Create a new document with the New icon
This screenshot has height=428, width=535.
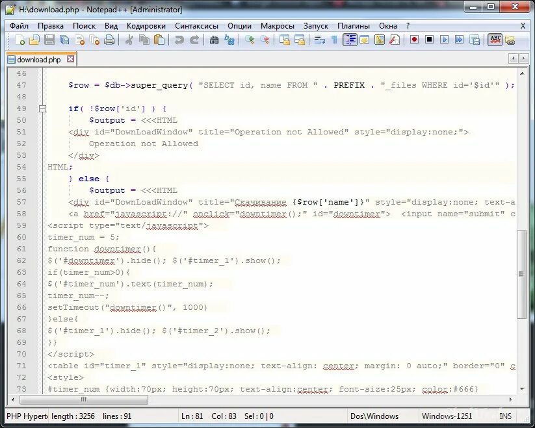click(20, 40)
